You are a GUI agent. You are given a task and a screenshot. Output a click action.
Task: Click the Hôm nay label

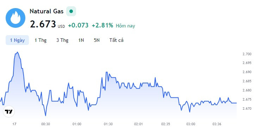(x=125, y=26)
